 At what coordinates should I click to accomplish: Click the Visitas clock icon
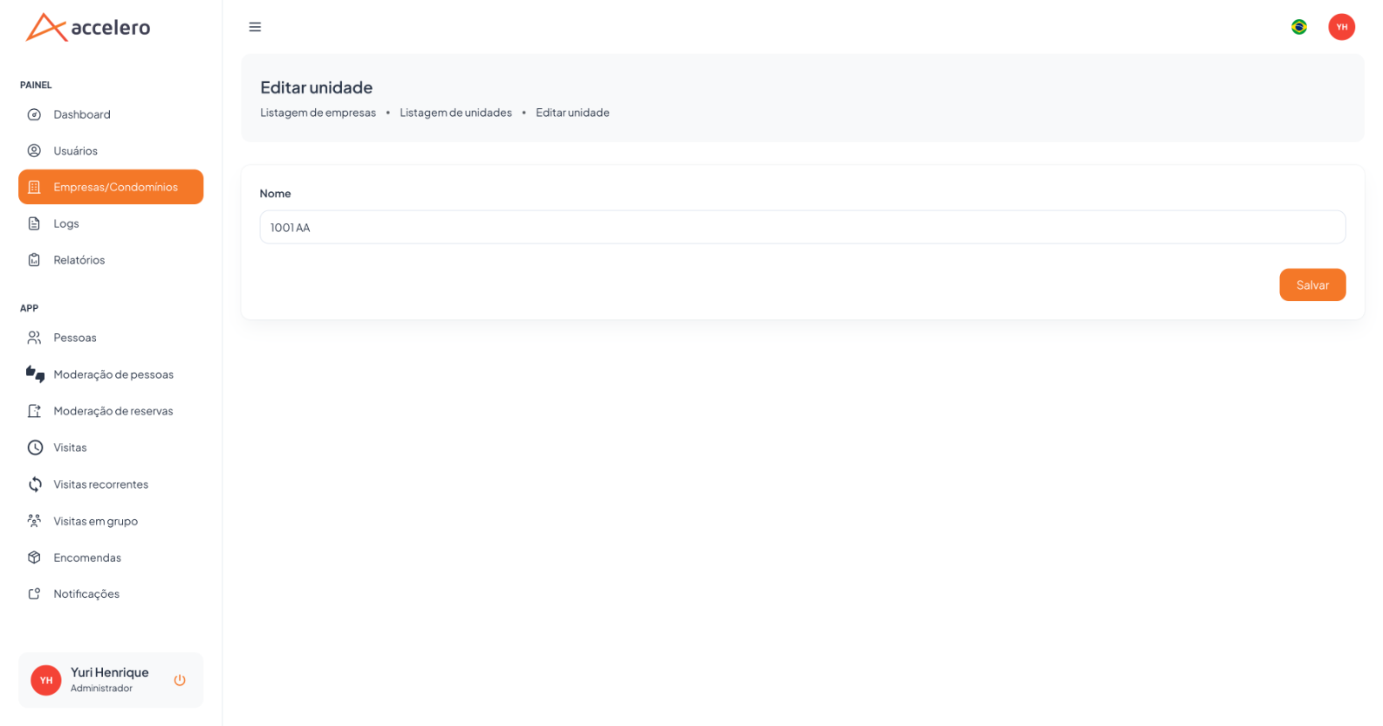tap(35, 448)
